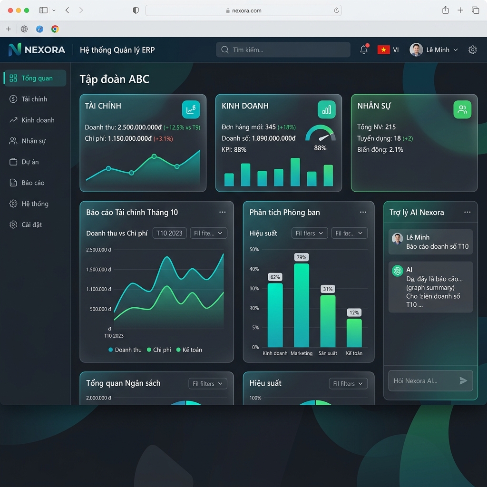Click the bar chart icon on KINH DOANH card
Screen dimensions: 487x487
click(327, 109)
